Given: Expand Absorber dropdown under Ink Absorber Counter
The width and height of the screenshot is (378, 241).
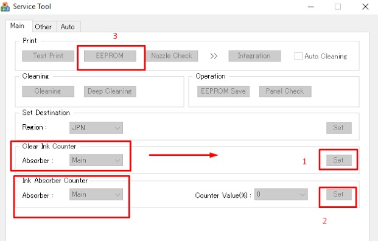Looking at the screenshot, I should coord(96,195).
